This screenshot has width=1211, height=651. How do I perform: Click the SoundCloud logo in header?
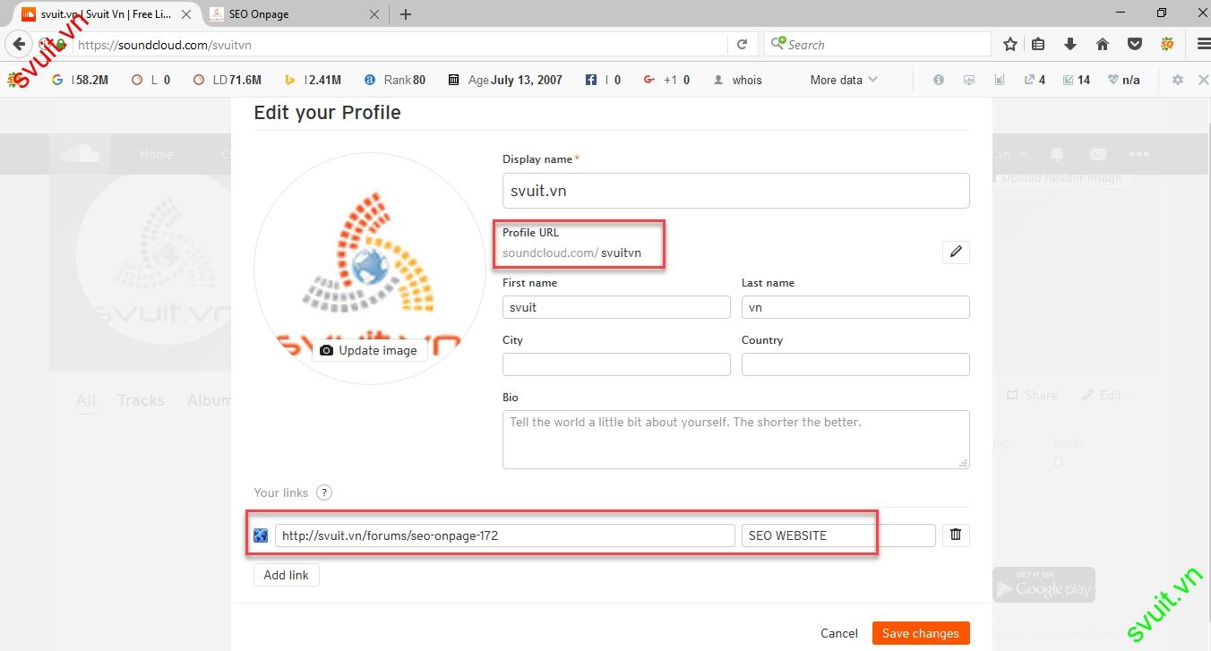click(x=80, y=154)
